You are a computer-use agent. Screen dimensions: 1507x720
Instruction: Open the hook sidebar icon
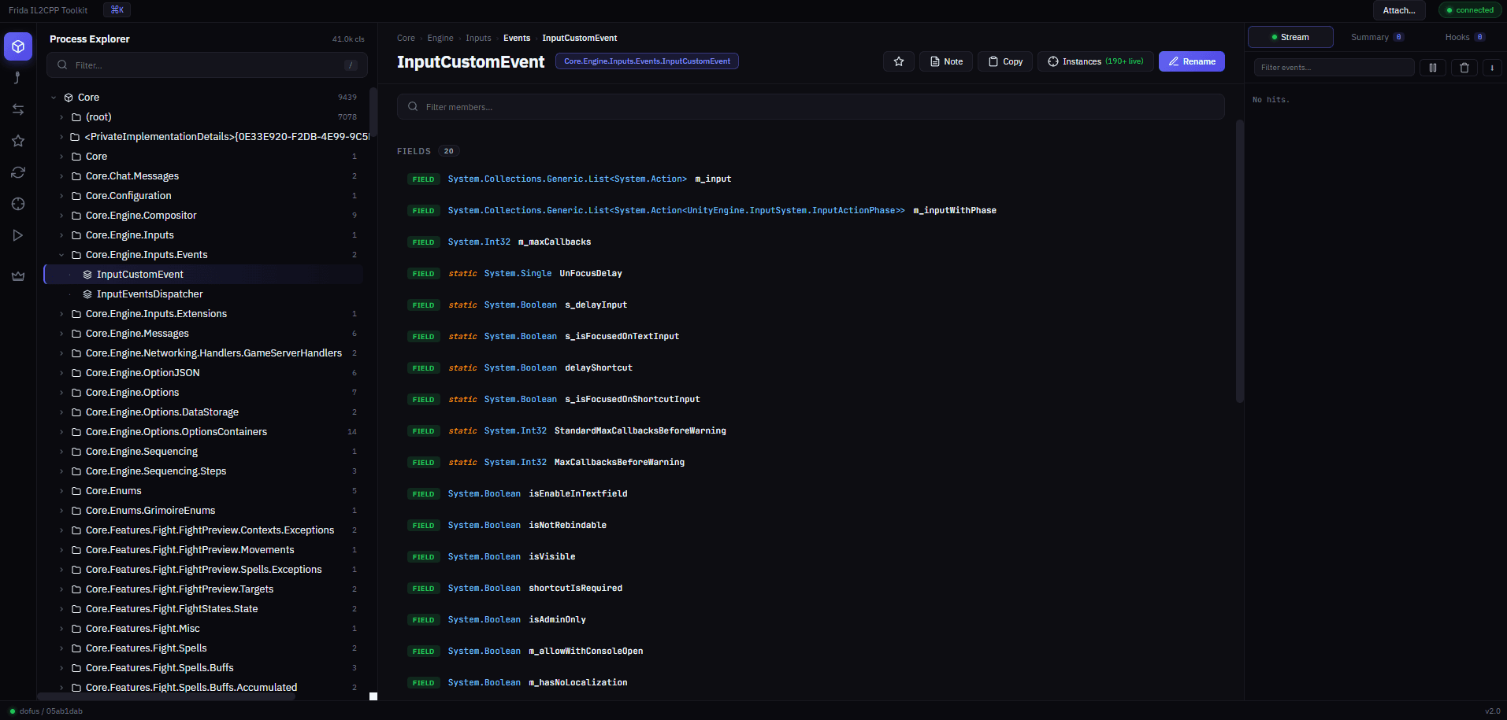pyautogui.click(x=18, y=78)
